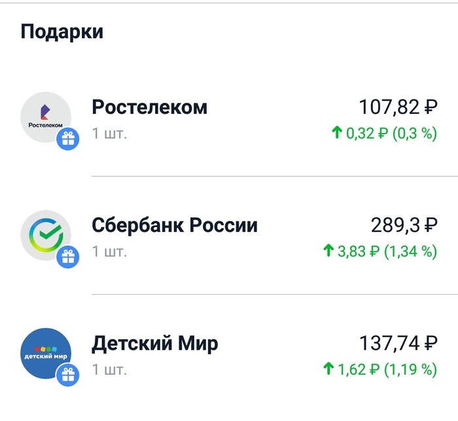Viewport: 458px width, 421px height.
Task: Tap gift badge on Ростелеком logo
Action: tap(68, 139)
